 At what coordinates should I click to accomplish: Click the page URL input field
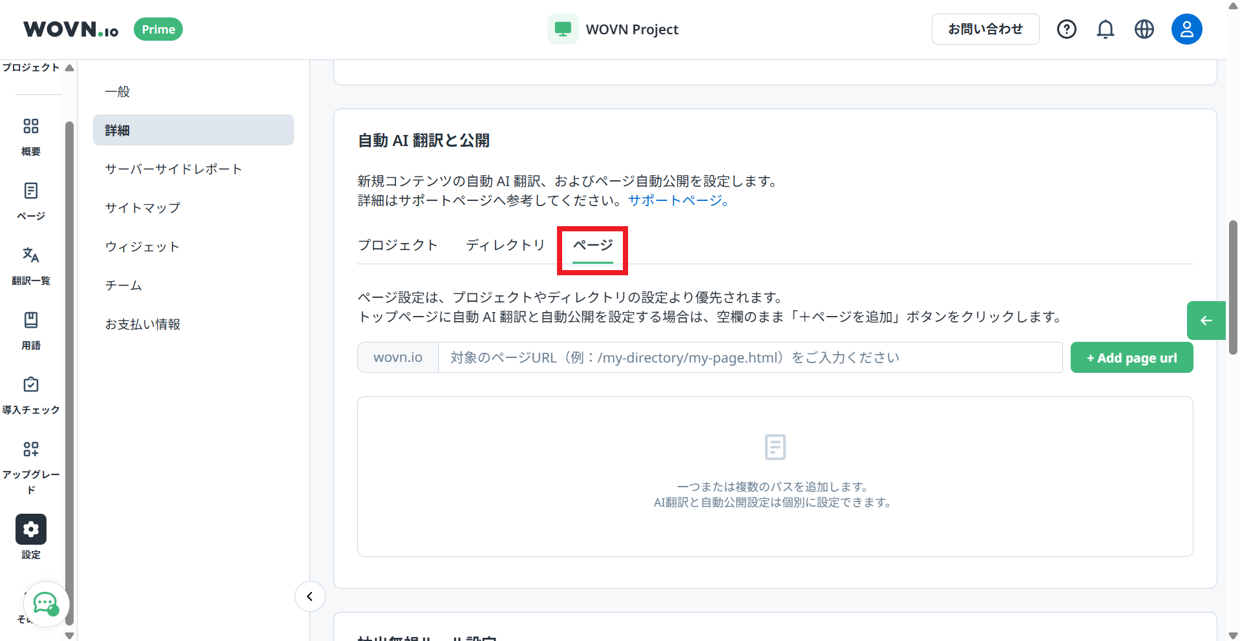click(750, 357)
